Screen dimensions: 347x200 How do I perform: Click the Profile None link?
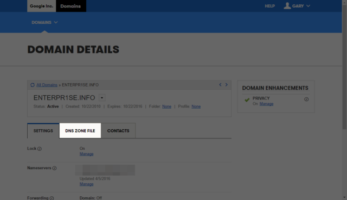coord(196,106)
